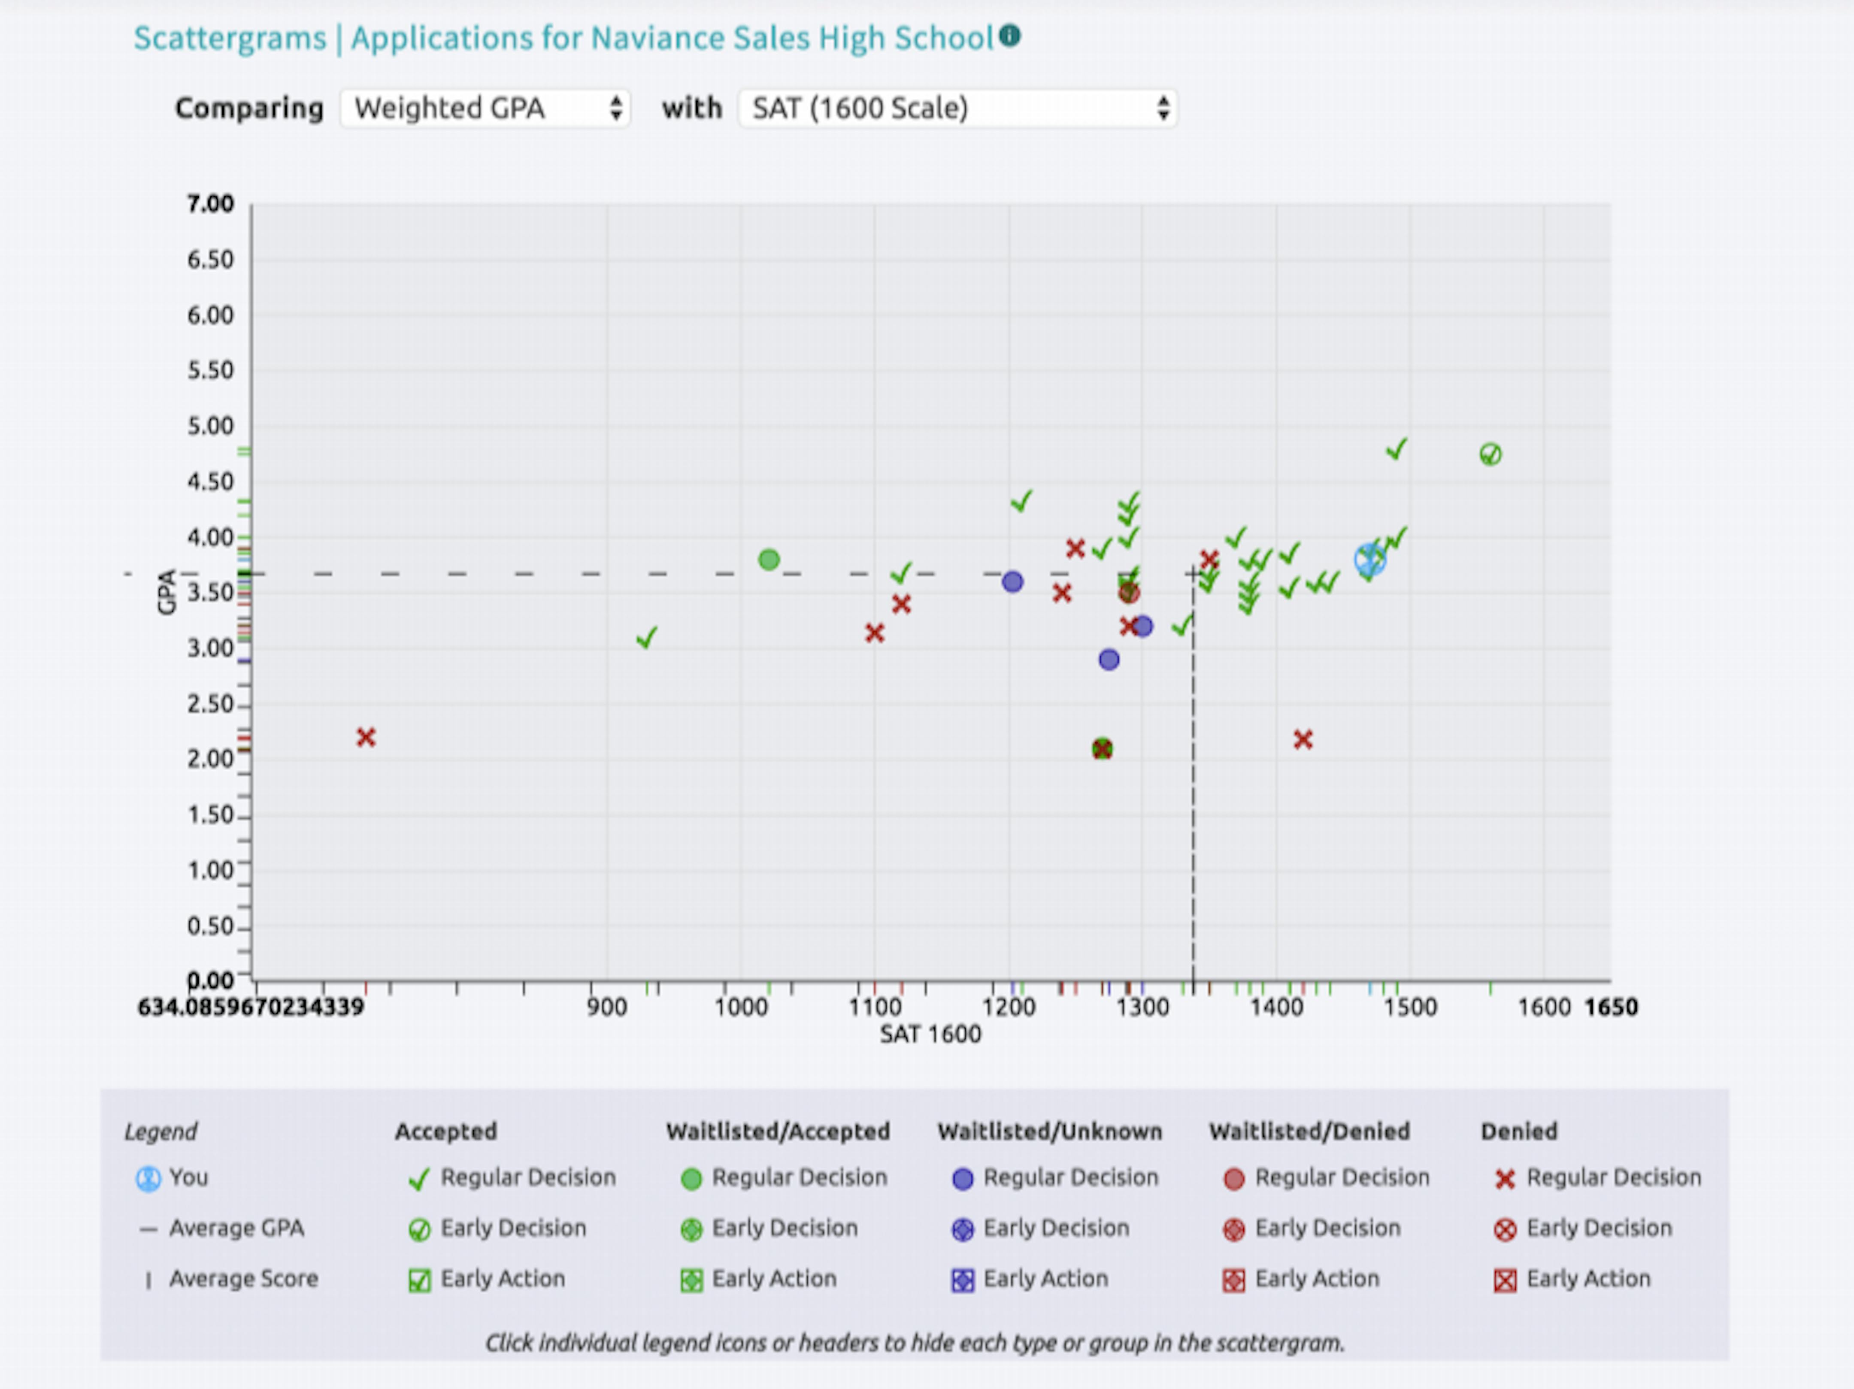
Task: Click the Waitlisted/Denied header label
Action: tap(1310, 1131)
